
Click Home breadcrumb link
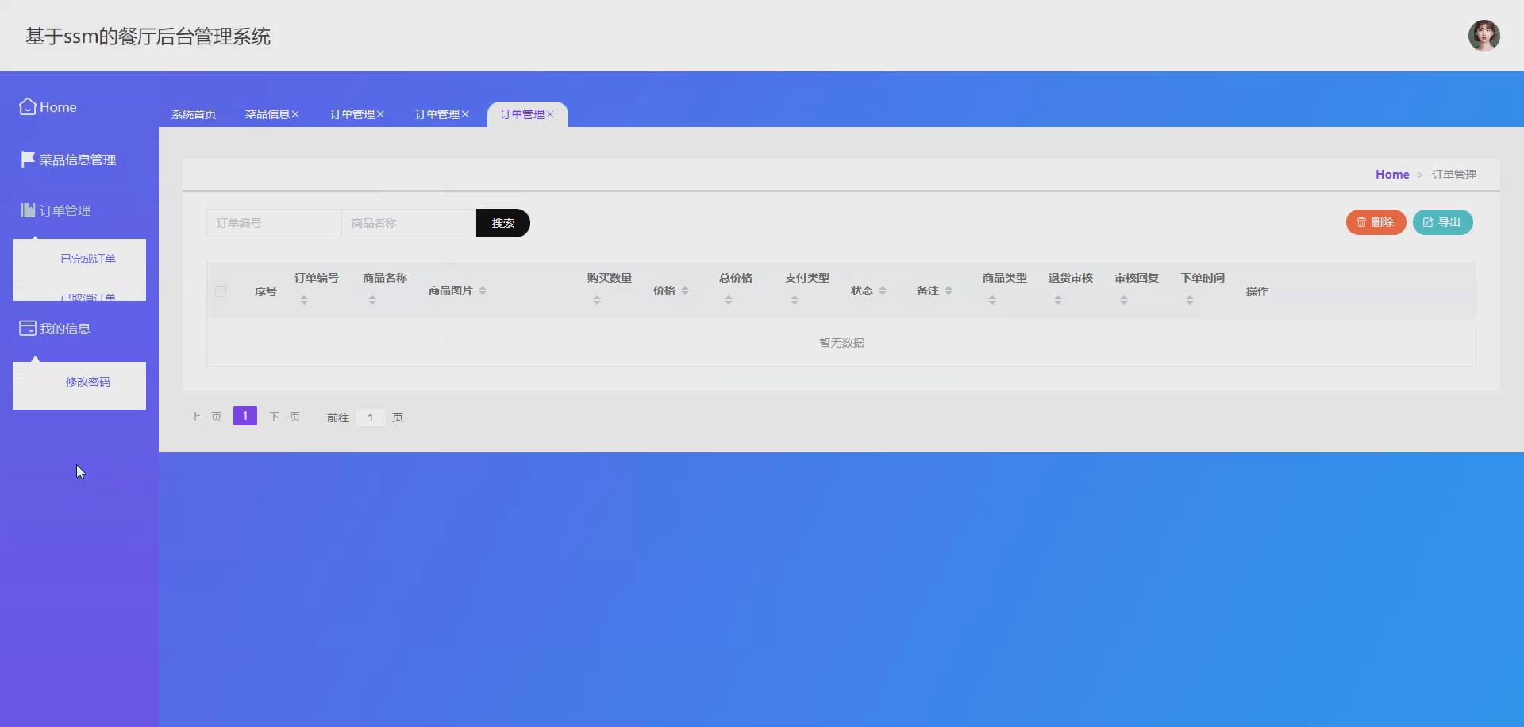click(1392, 175)
